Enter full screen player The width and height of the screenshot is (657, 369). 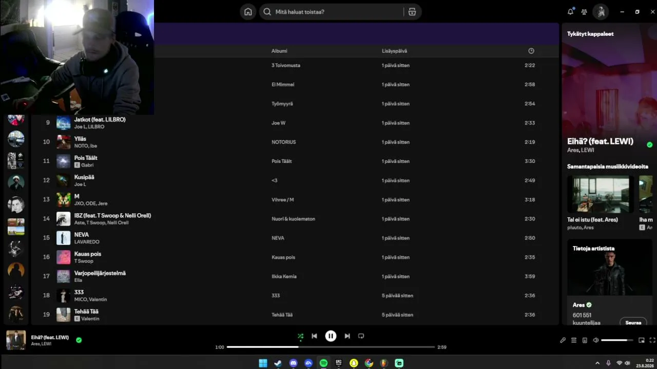pos(652,340)
